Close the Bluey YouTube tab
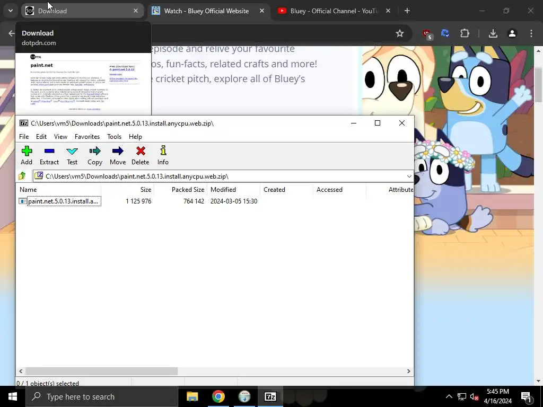Screen dimensions: 543x407 (x=388, y=11)
